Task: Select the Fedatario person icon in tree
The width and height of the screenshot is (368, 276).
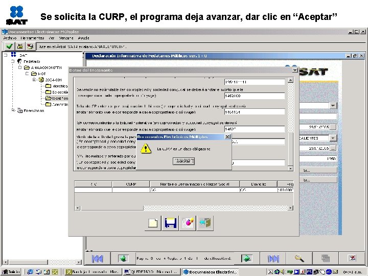Action: coord(20,61)
